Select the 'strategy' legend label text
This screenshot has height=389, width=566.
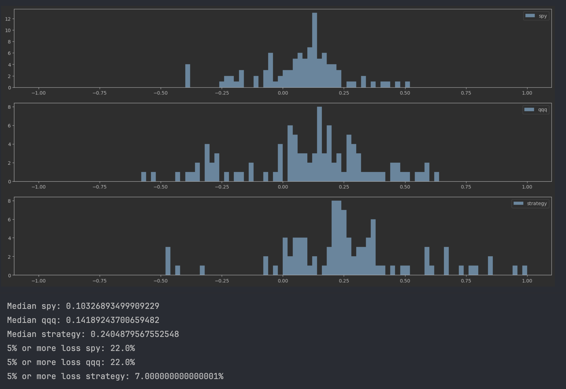point(536,204)
